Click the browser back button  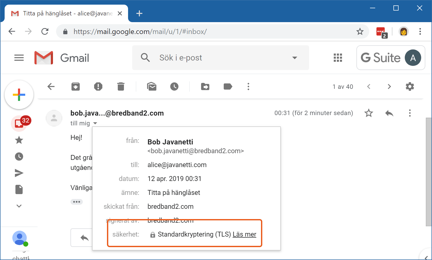12,31
